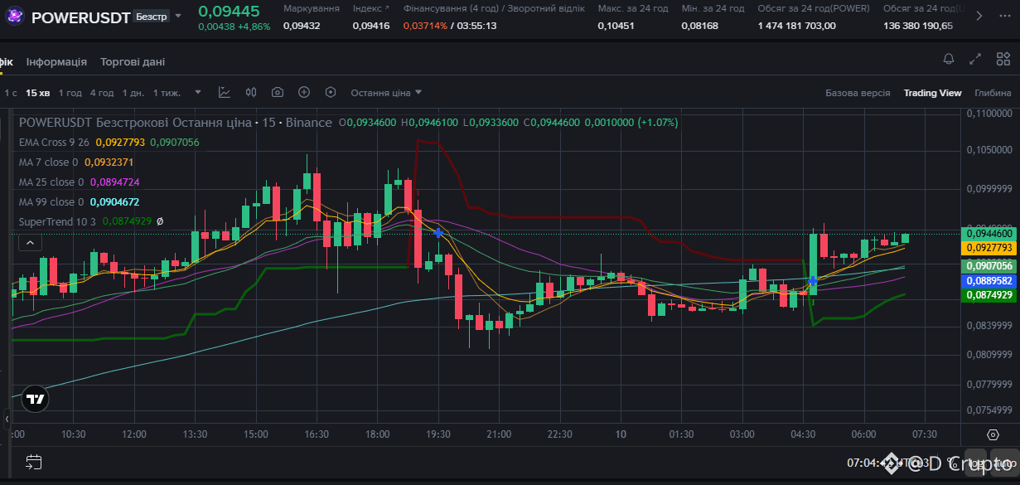Take a chart snapshot with camera icon
The height and width of the screenshot is (485, 1020).
(x=278, y=92)
